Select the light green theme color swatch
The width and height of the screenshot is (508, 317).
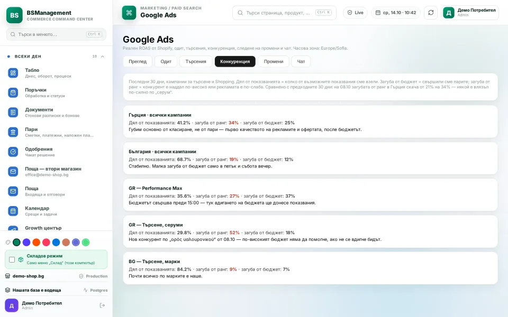[86, 243]
